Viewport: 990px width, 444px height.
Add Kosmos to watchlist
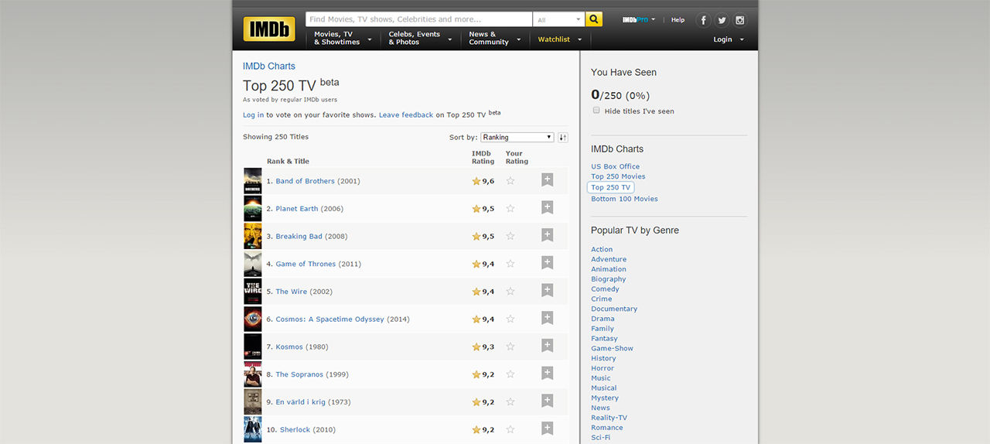547,346
